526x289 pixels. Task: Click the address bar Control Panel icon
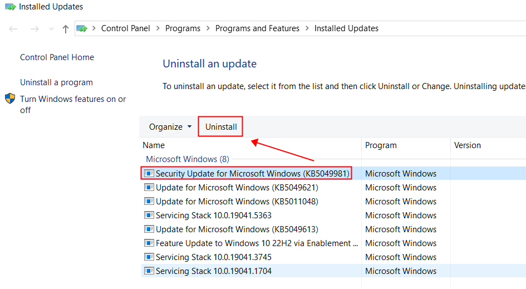pos(82,28)
